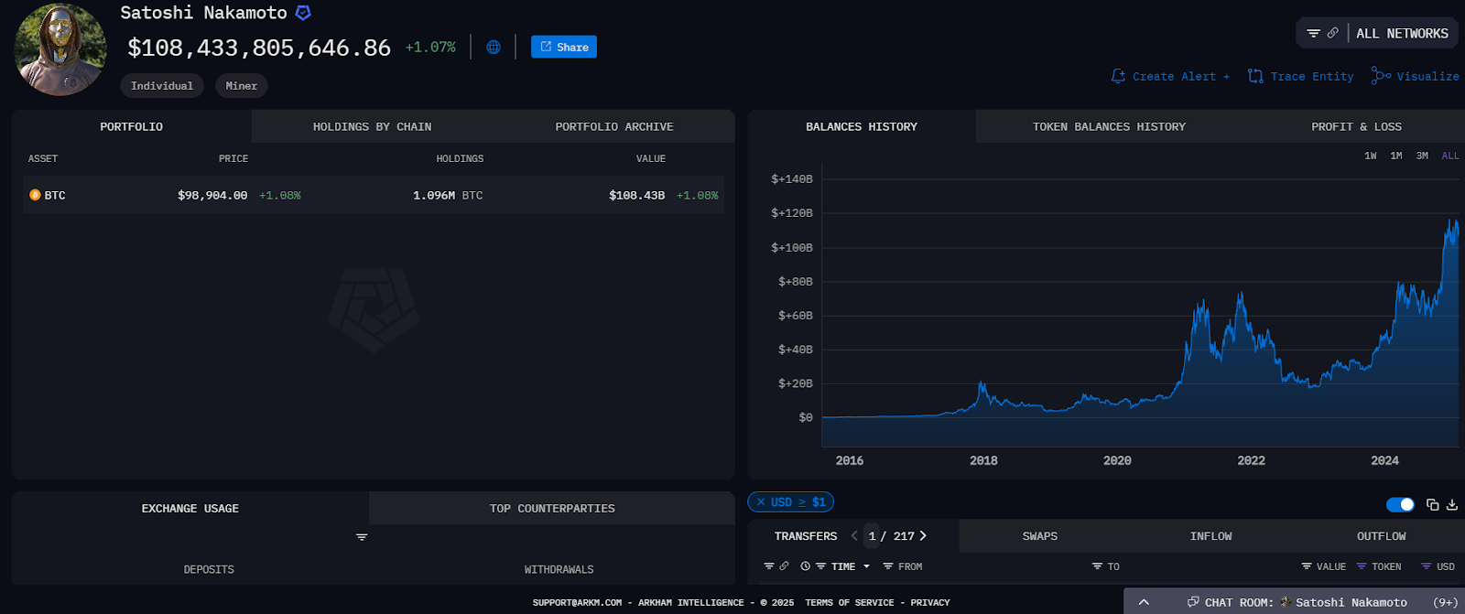The image size is (1465, 614).
Task: Click the Visualize graph node icon
Action: point(1381,76)
